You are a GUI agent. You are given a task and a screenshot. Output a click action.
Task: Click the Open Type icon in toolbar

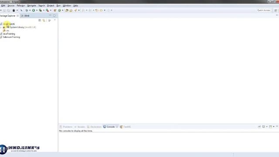coord(67,10)
